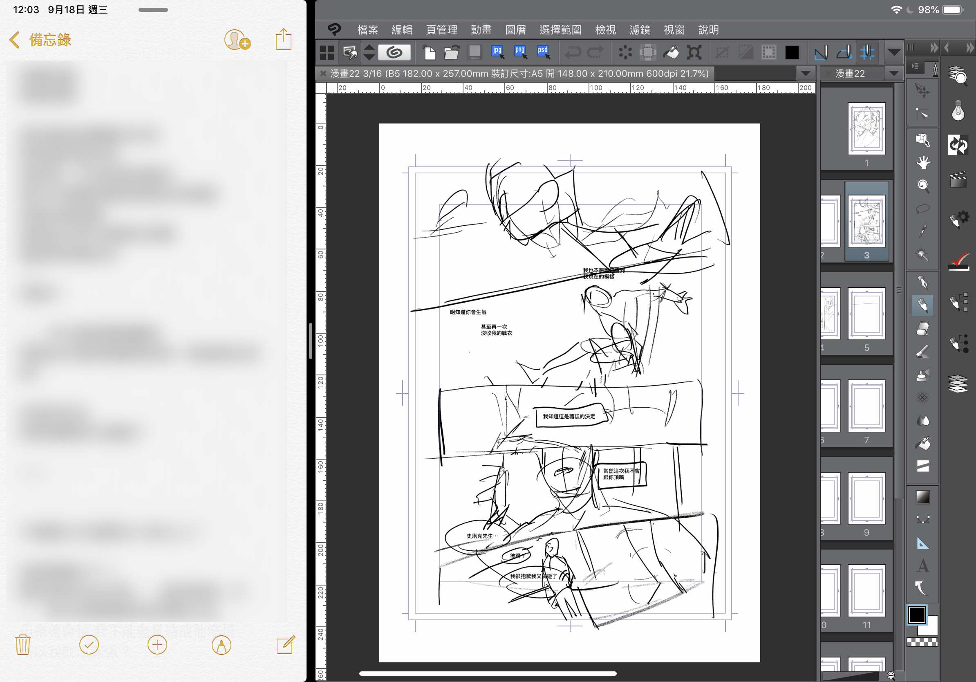Export page as JPG
The width and height of the screenshot is (976, 682).
coord(497,52)
